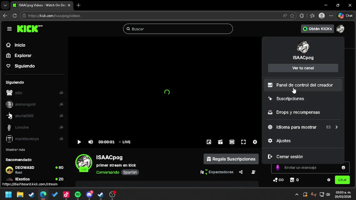
Task: Click the Conversando category link
Action: click(108, 172)
